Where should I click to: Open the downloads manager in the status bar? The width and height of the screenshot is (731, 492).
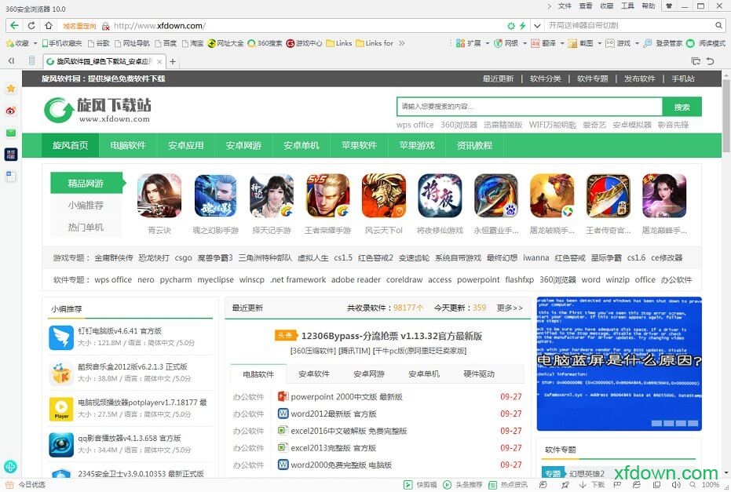(590, 484)
